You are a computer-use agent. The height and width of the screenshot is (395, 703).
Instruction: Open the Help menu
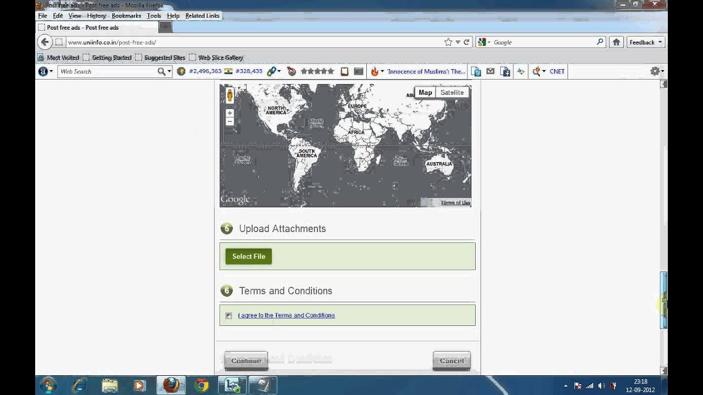(x=173, y=16)
